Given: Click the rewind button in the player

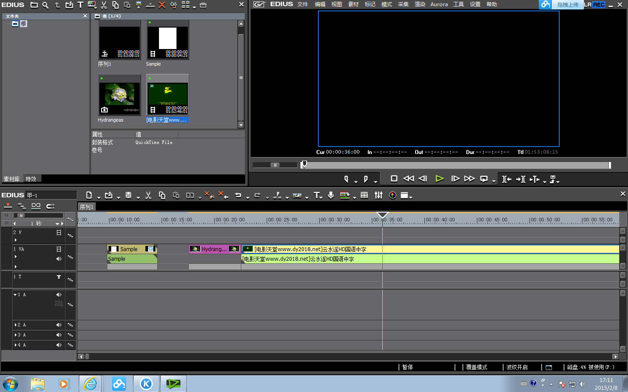Looking at the screenshot, I should coord(408,178).
